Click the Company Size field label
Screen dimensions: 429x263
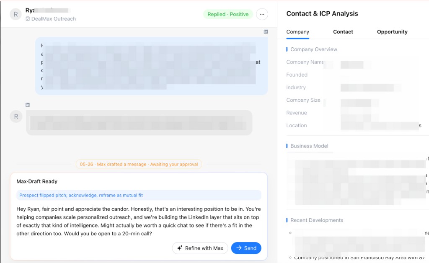pos(303,100)
